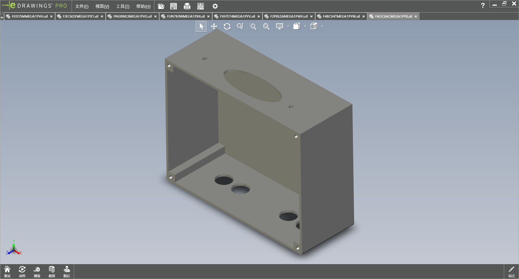Select the Pan (move) tool
Image resolution: width=519 pixels, height=279 pixels.
coord(214,26)
